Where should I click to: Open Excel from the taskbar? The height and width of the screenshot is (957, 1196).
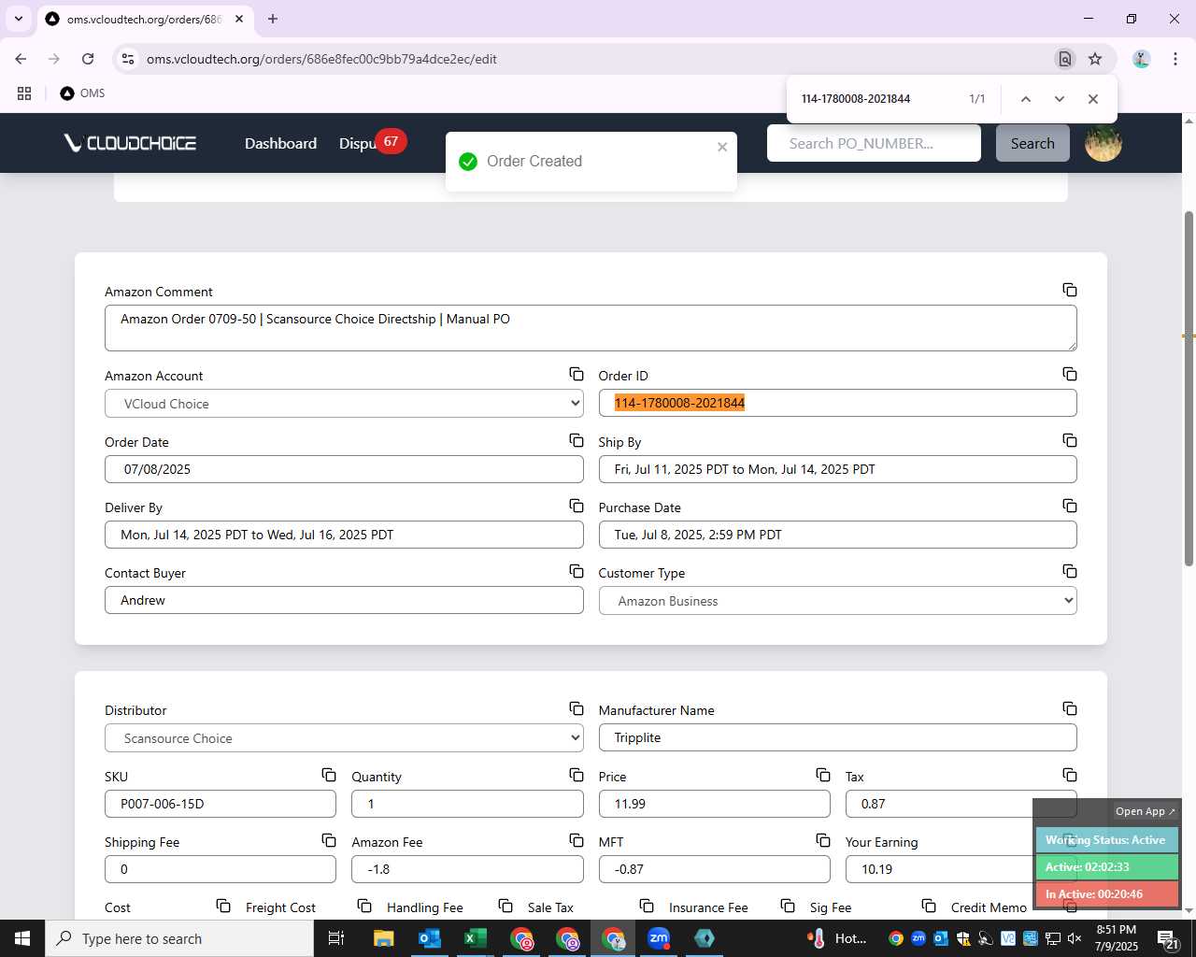[x=475, y=938]
